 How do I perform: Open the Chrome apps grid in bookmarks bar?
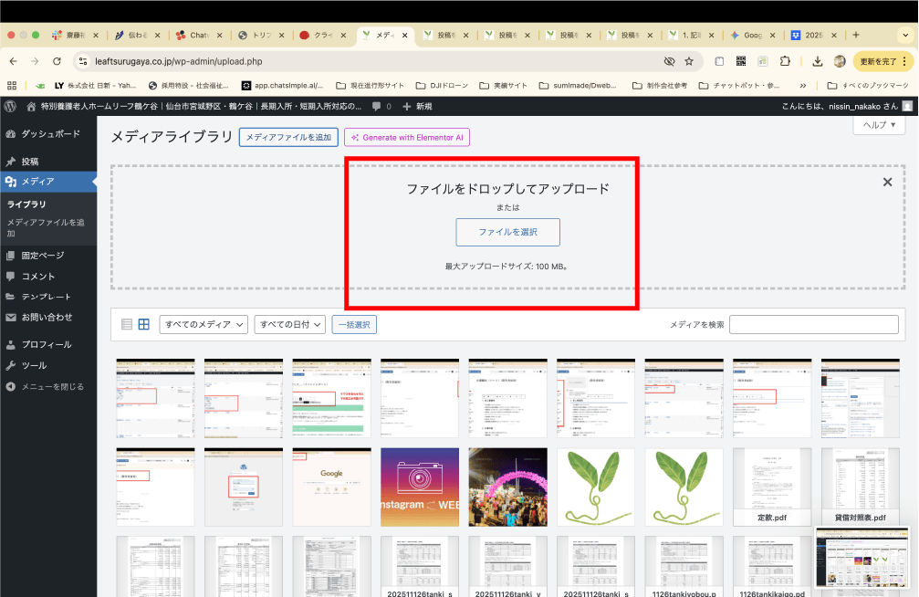pos(12,86)
